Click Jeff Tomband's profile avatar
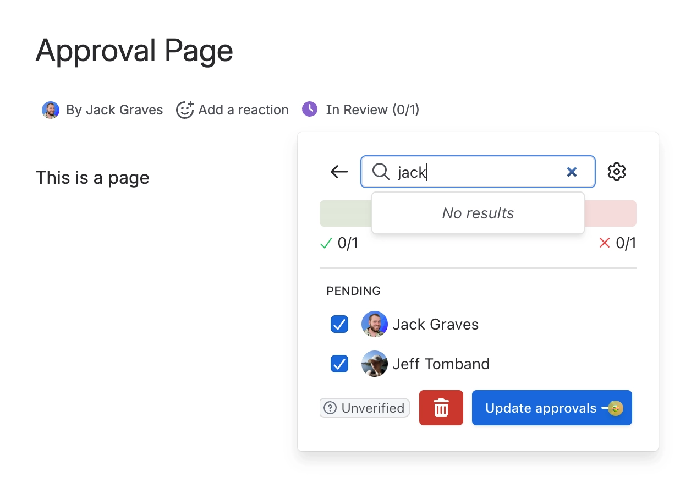The height and width of the screenshot is (504, 691). [x=374, y=364]
